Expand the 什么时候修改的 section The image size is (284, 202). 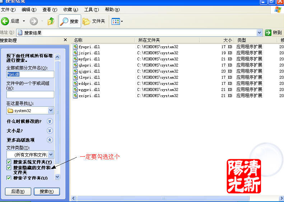(50, 121)
